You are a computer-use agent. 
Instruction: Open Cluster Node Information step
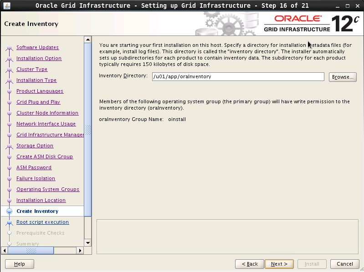tap(47, 113)
